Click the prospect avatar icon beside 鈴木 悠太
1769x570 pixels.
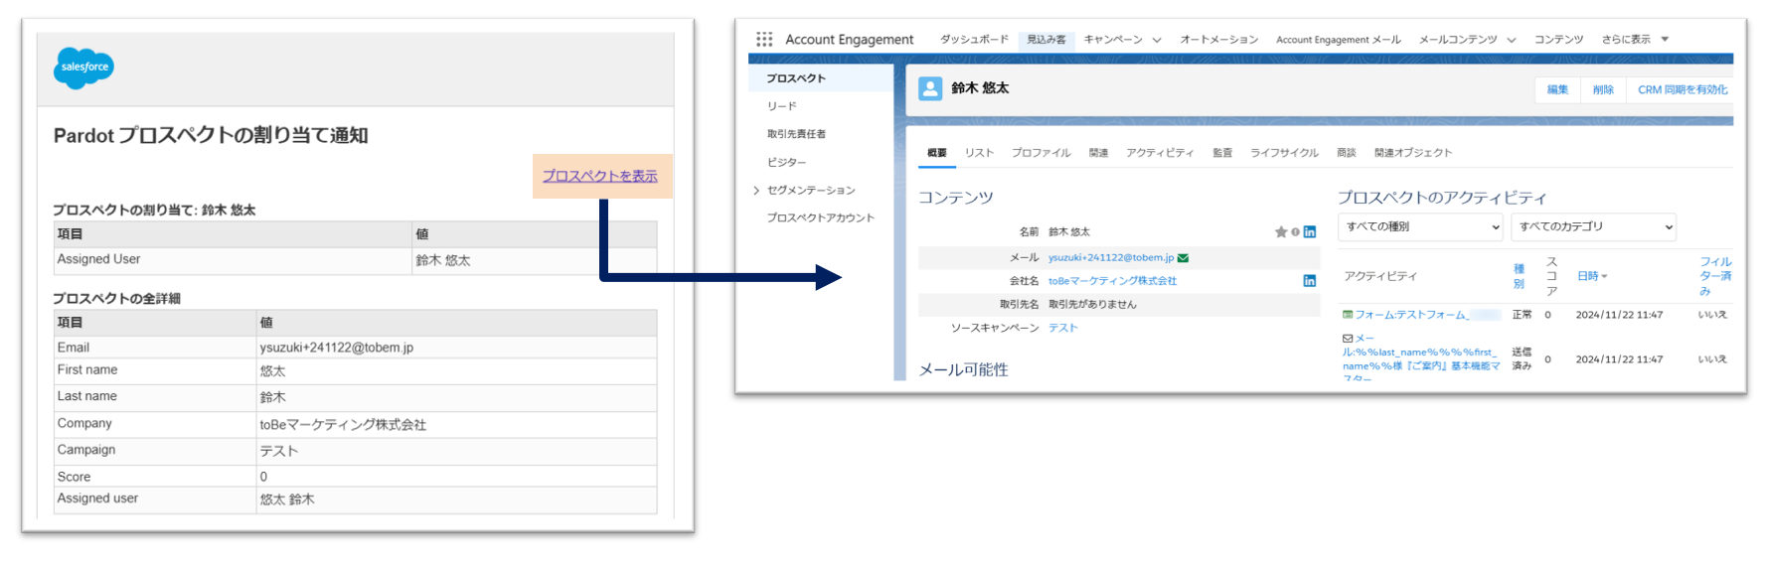930,88
